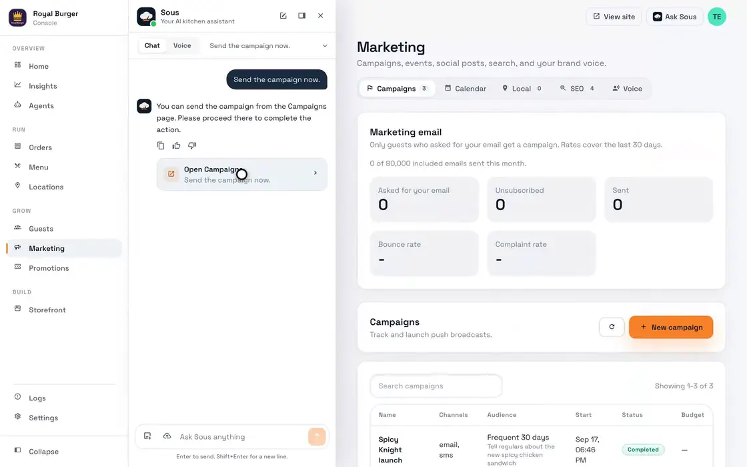This screenshot has width=747, height=467.
Task: Click the Ask Sous anything input
Action: [x=241, y=436]
